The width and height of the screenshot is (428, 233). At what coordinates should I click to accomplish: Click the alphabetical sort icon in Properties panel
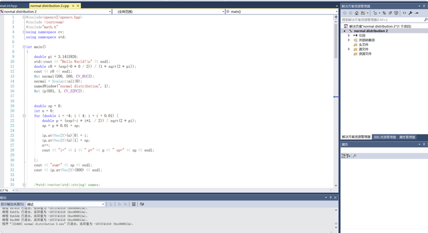click(x=348, y=156)
